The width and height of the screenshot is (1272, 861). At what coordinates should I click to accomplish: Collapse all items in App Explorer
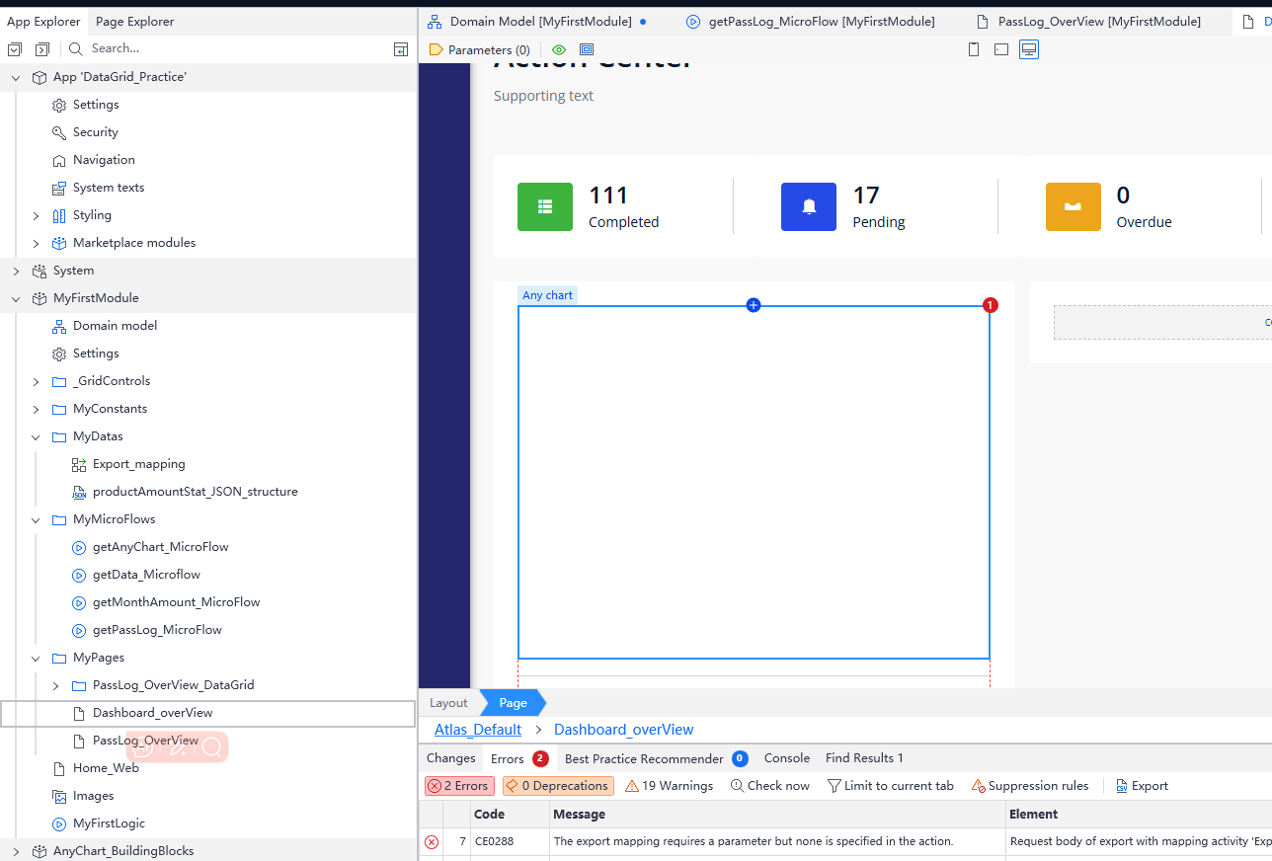tap(14, 48)
